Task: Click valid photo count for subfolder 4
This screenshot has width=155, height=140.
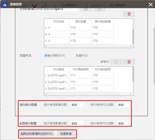Action: [103, 34]
